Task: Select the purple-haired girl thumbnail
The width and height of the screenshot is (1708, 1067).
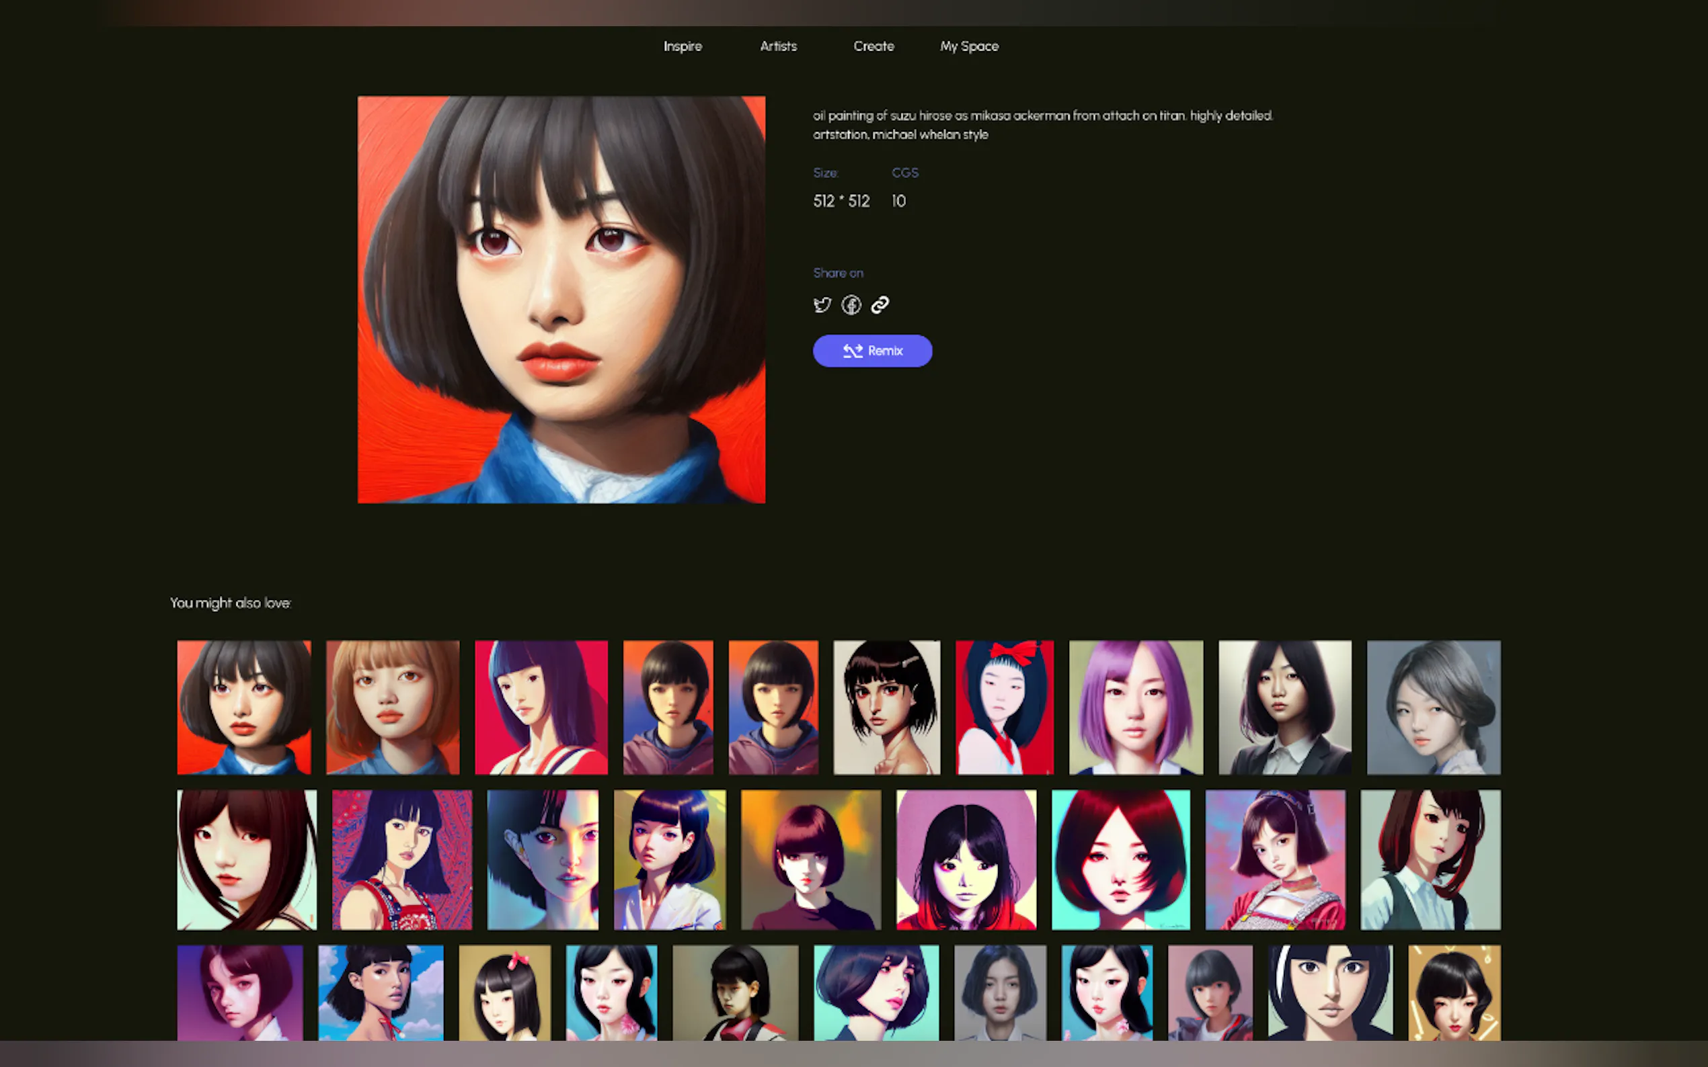Action: click(x=1135, y=707)
